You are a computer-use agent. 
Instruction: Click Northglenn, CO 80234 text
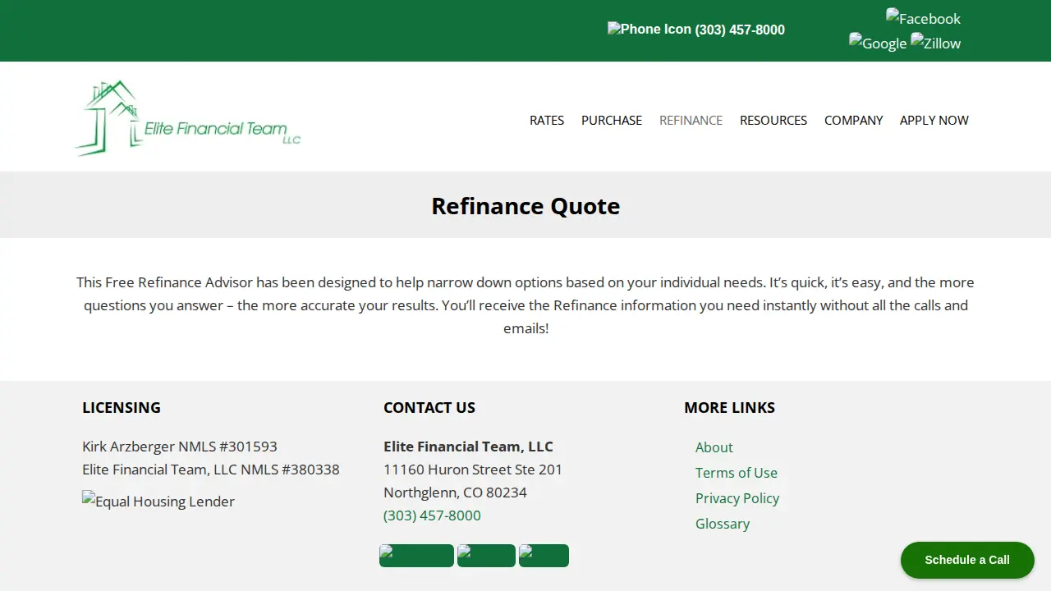[x=455, y=492]
